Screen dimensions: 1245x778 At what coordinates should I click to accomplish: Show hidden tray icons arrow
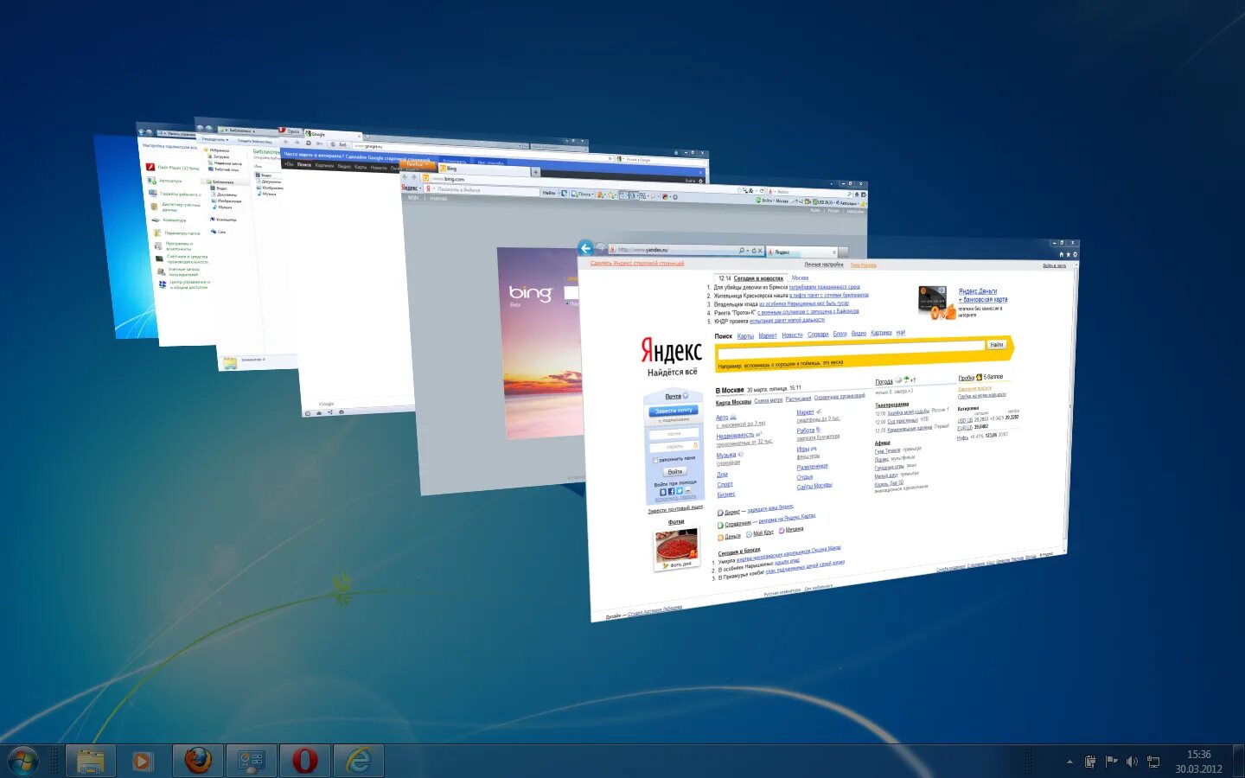[1069, 762]
